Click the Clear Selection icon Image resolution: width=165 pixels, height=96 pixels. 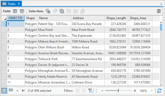[x=69, y=11]
